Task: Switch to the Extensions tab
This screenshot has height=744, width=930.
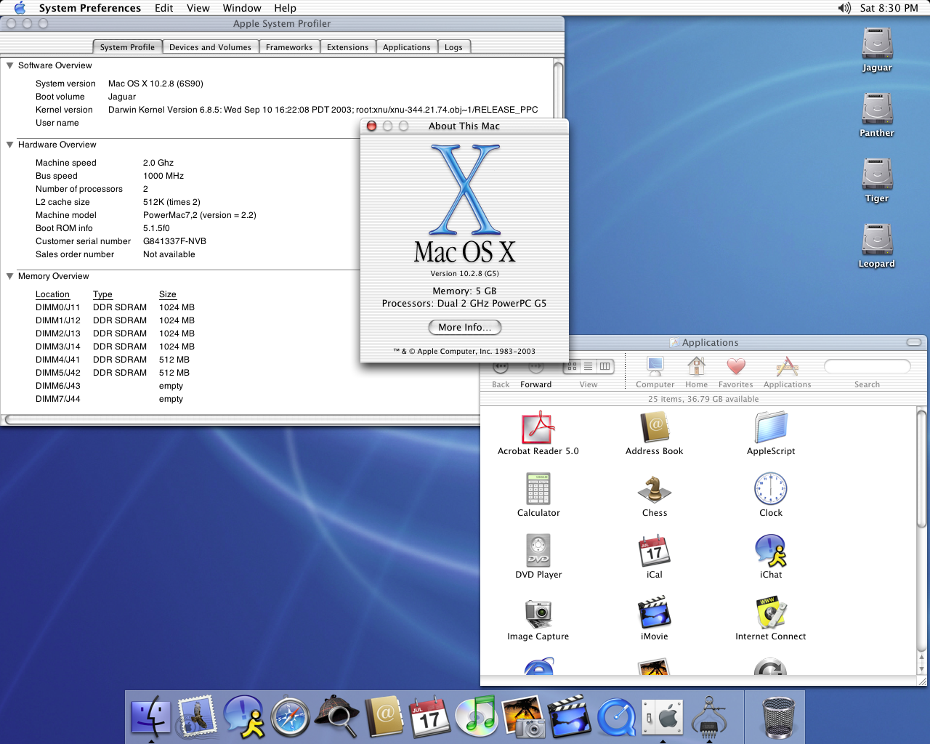Action: (347, 47)
